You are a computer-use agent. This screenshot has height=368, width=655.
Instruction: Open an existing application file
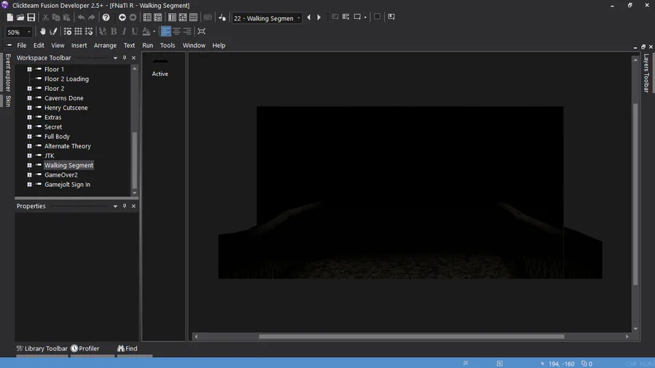(x=20, y=17)
